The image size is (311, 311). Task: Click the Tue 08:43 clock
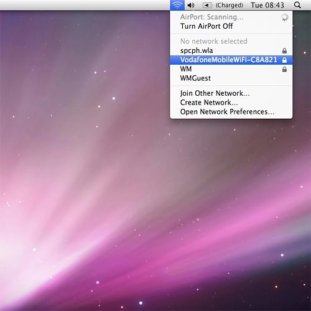[267, 5]
